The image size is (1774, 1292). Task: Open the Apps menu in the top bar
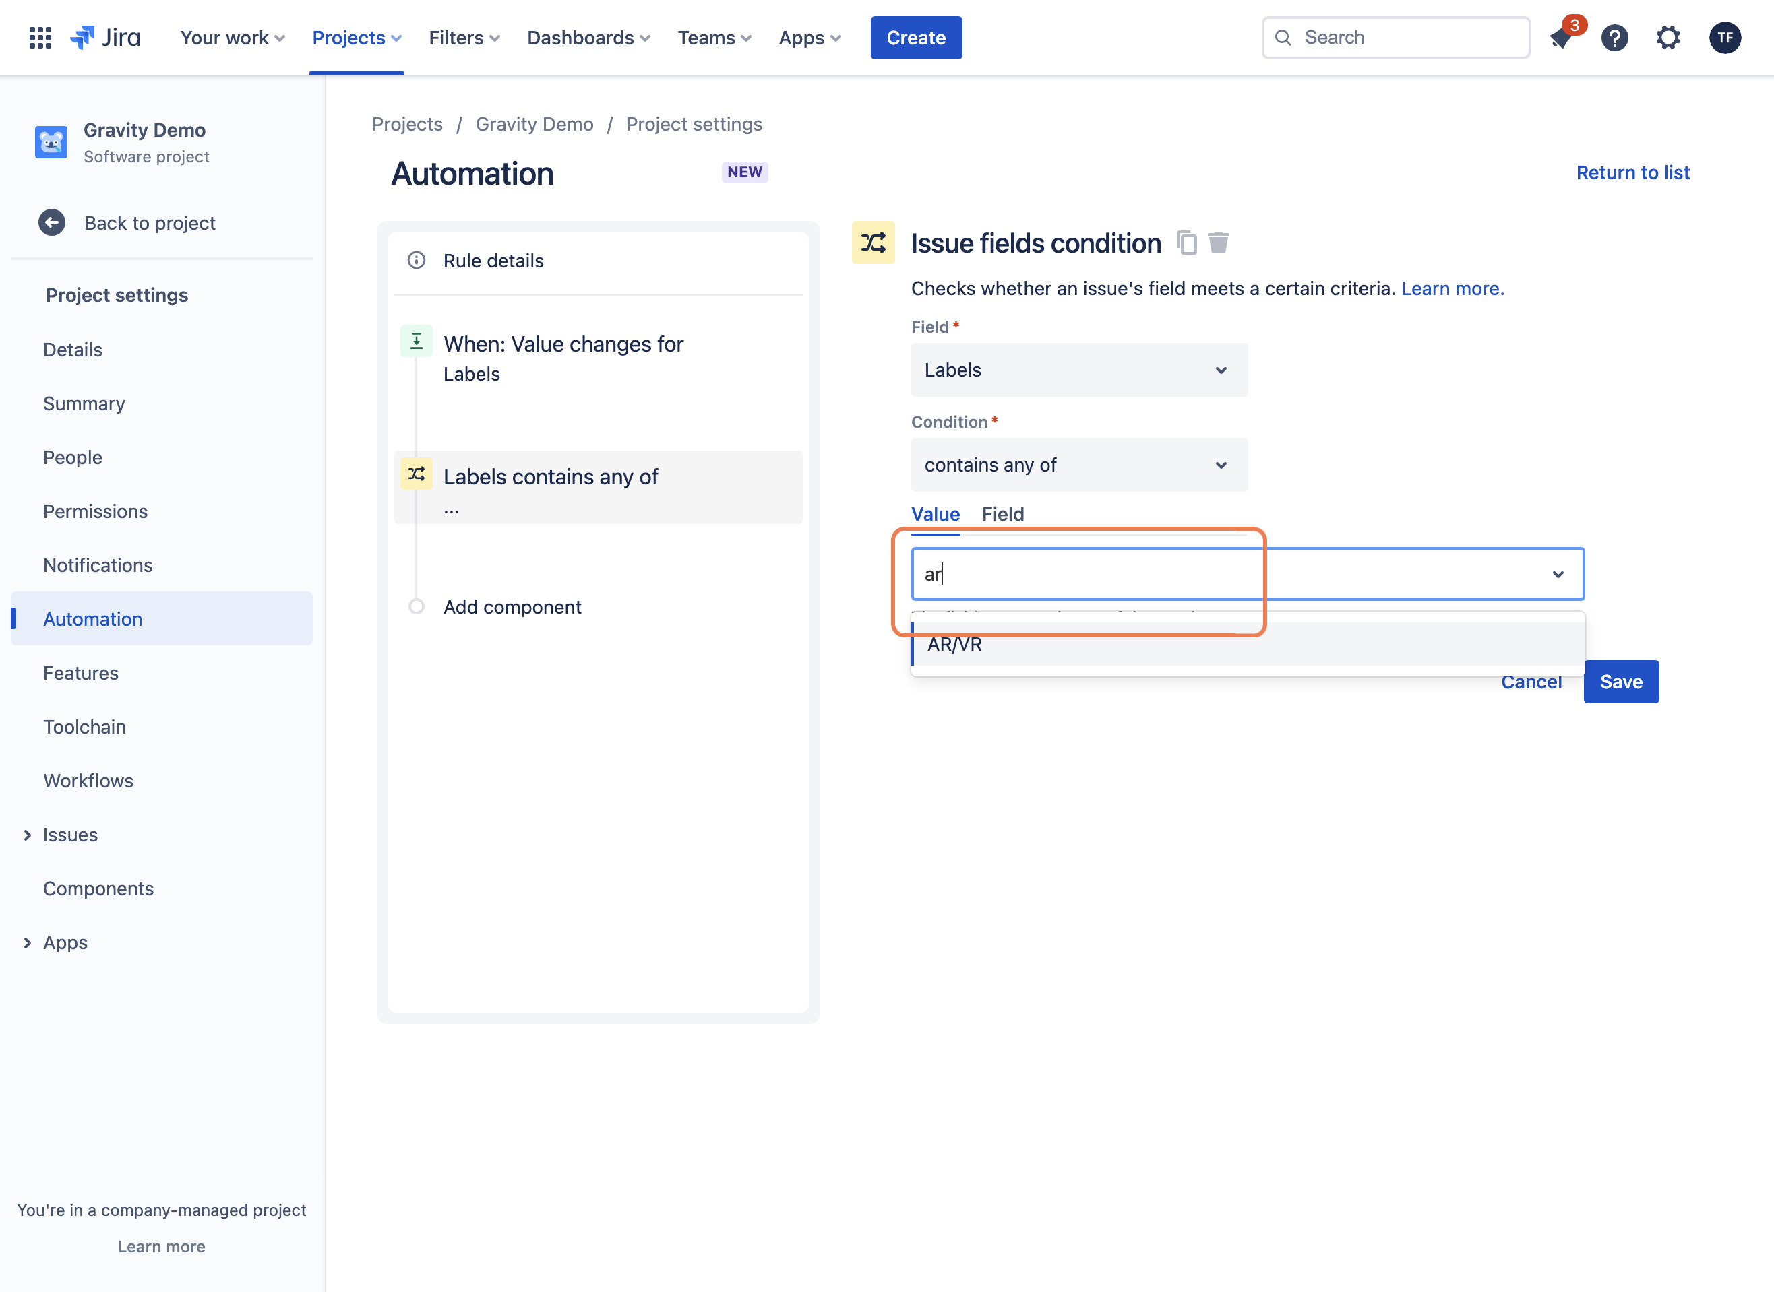[x=810, y=38]
